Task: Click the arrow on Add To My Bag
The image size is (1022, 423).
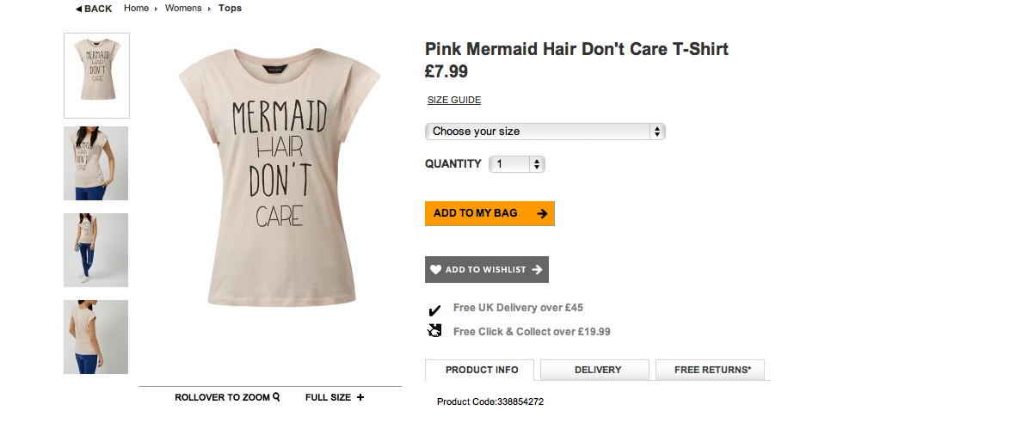Action: pos(542,213)
